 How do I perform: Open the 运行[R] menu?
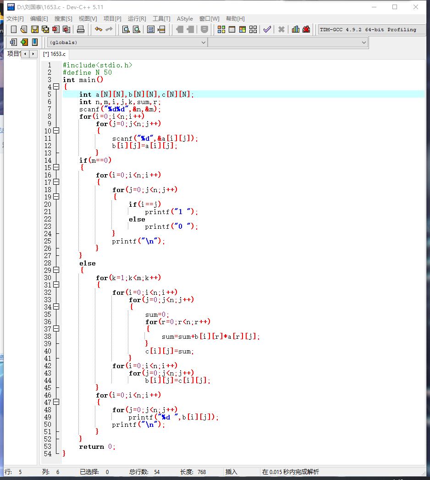point(137,19)
